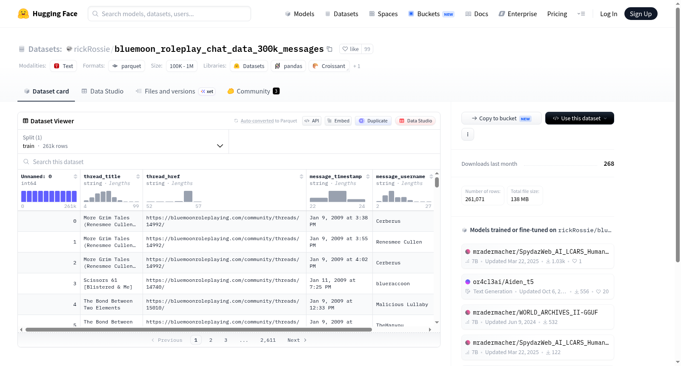Screen dimensions: 681x366
Task: Click the 'Malicious Lullaby' username cell
Action: (x=402, y=304)
